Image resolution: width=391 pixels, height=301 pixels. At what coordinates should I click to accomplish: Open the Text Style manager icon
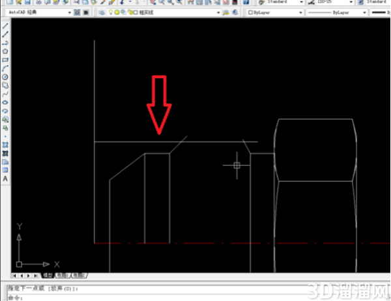pyautogui.click(x=261, y=2)
